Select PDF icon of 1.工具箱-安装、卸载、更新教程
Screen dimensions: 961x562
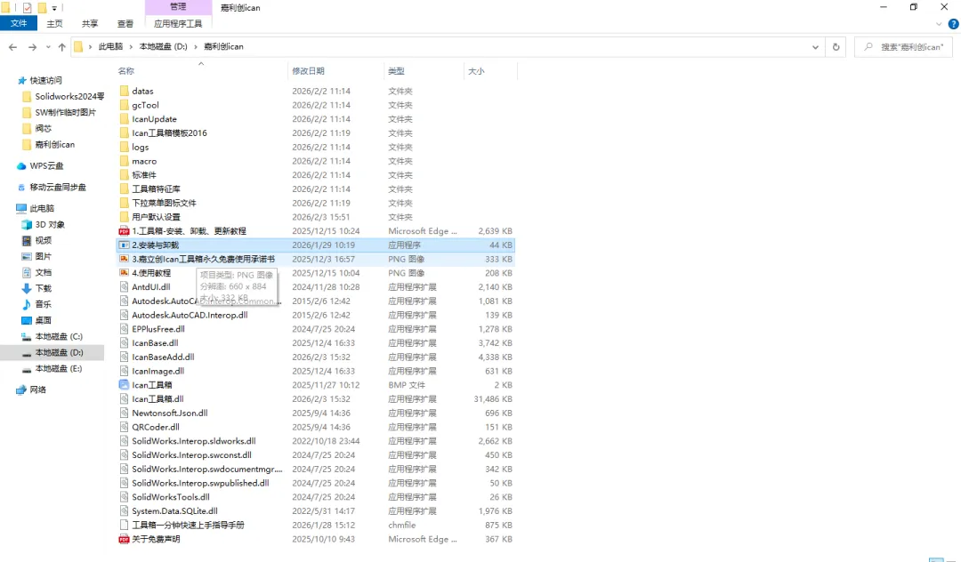tap(124, 231)
